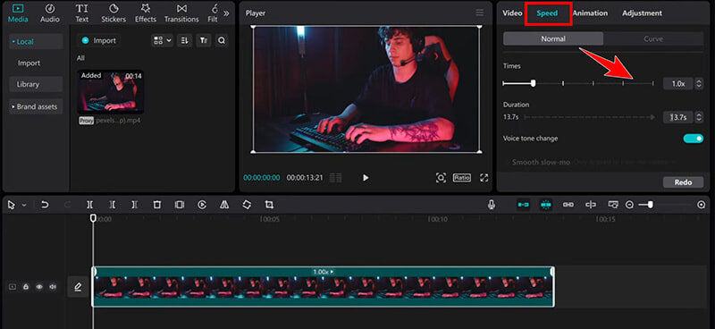Click the player quality bars icon

[336, 178]
